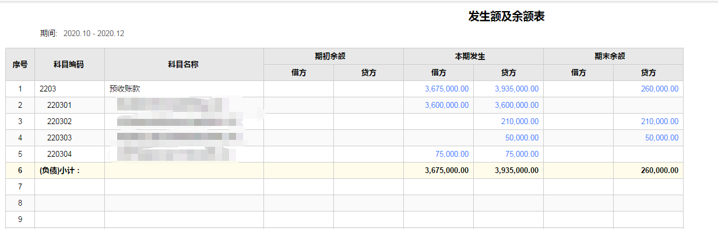Click the 本期发生 header group

click(473, 57)
